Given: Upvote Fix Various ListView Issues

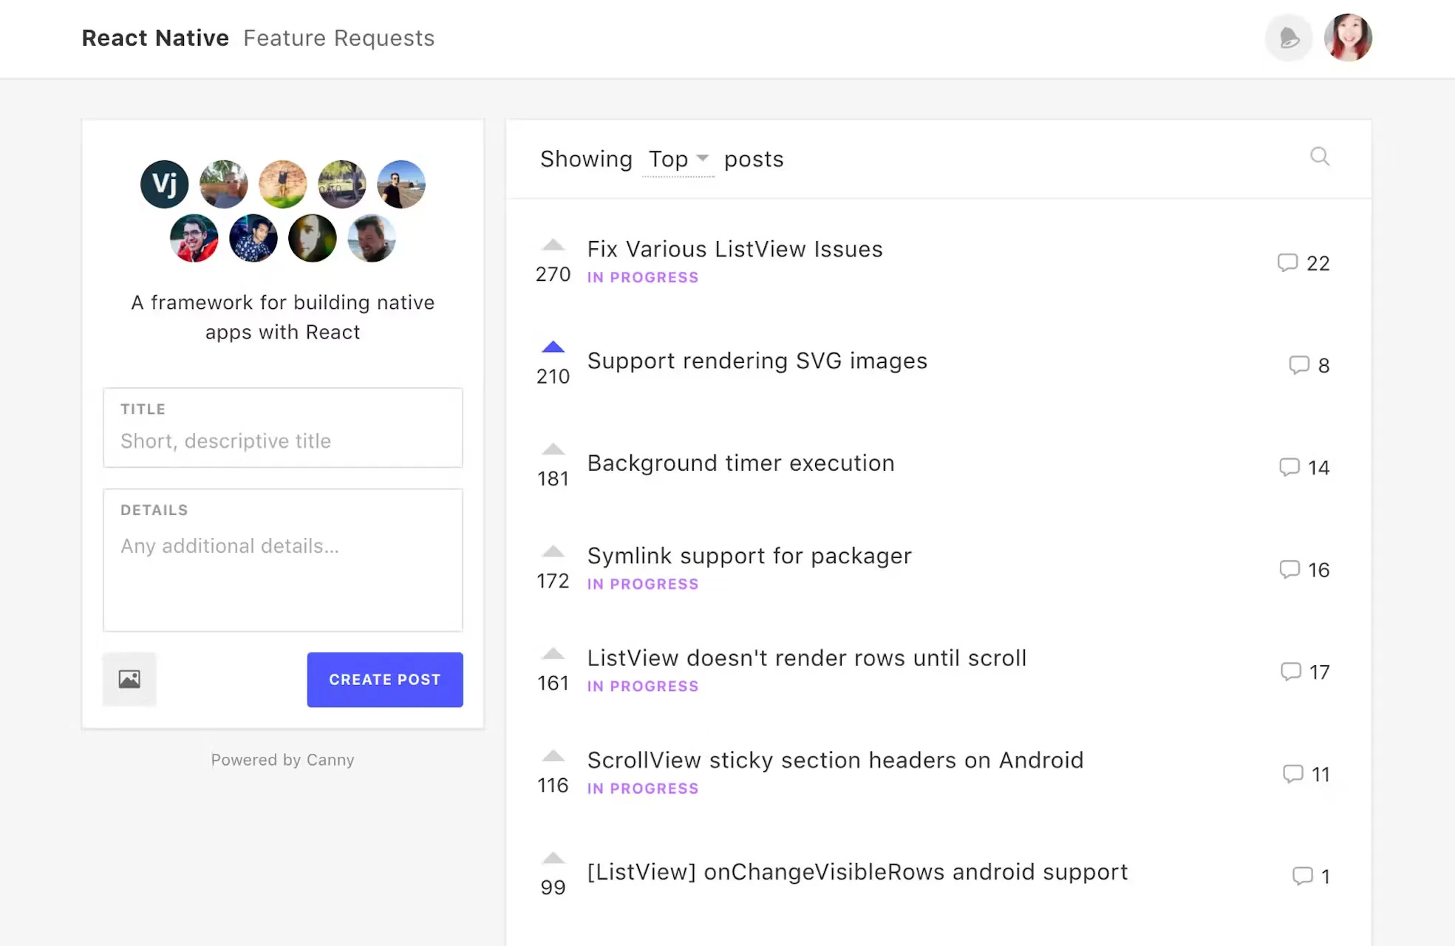Looking at the screenshot, I should click(553, 246).
